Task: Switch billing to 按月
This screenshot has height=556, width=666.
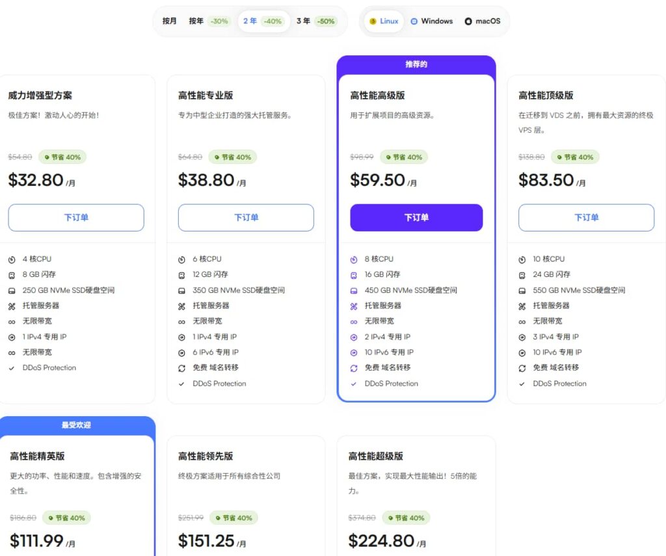Action: 168,21
